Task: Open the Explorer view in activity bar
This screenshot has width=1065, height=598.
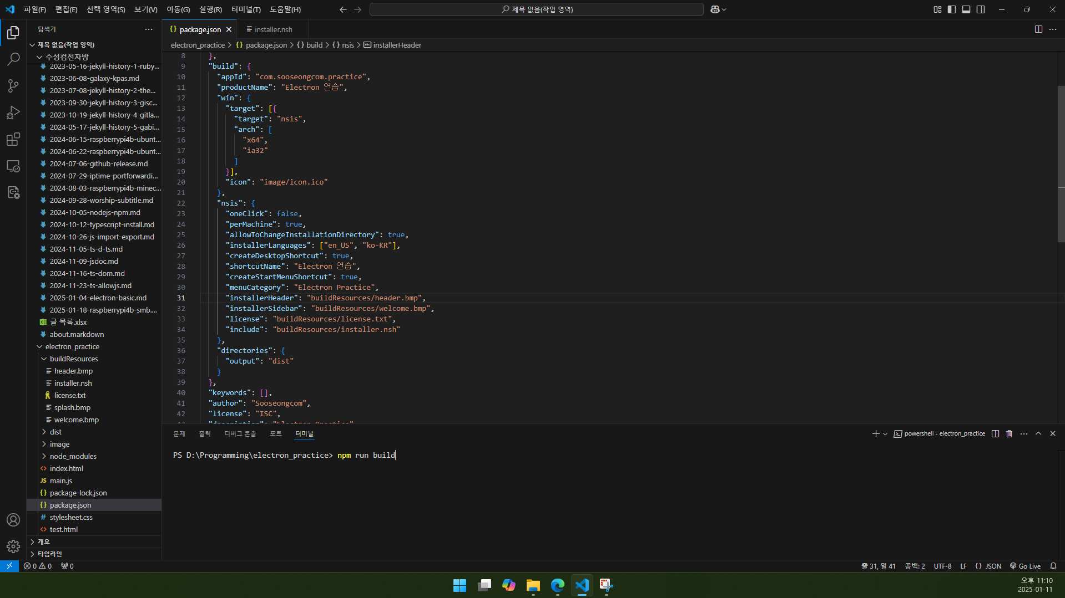Action: point(13,33)
